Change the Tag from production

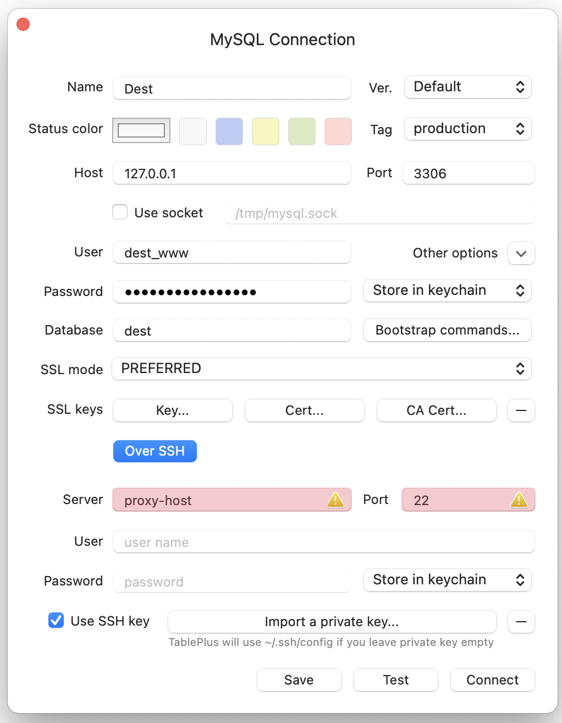[x=467, y=129]
